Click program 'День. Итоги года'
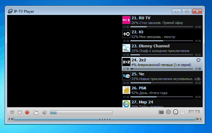 coord(153,93)
